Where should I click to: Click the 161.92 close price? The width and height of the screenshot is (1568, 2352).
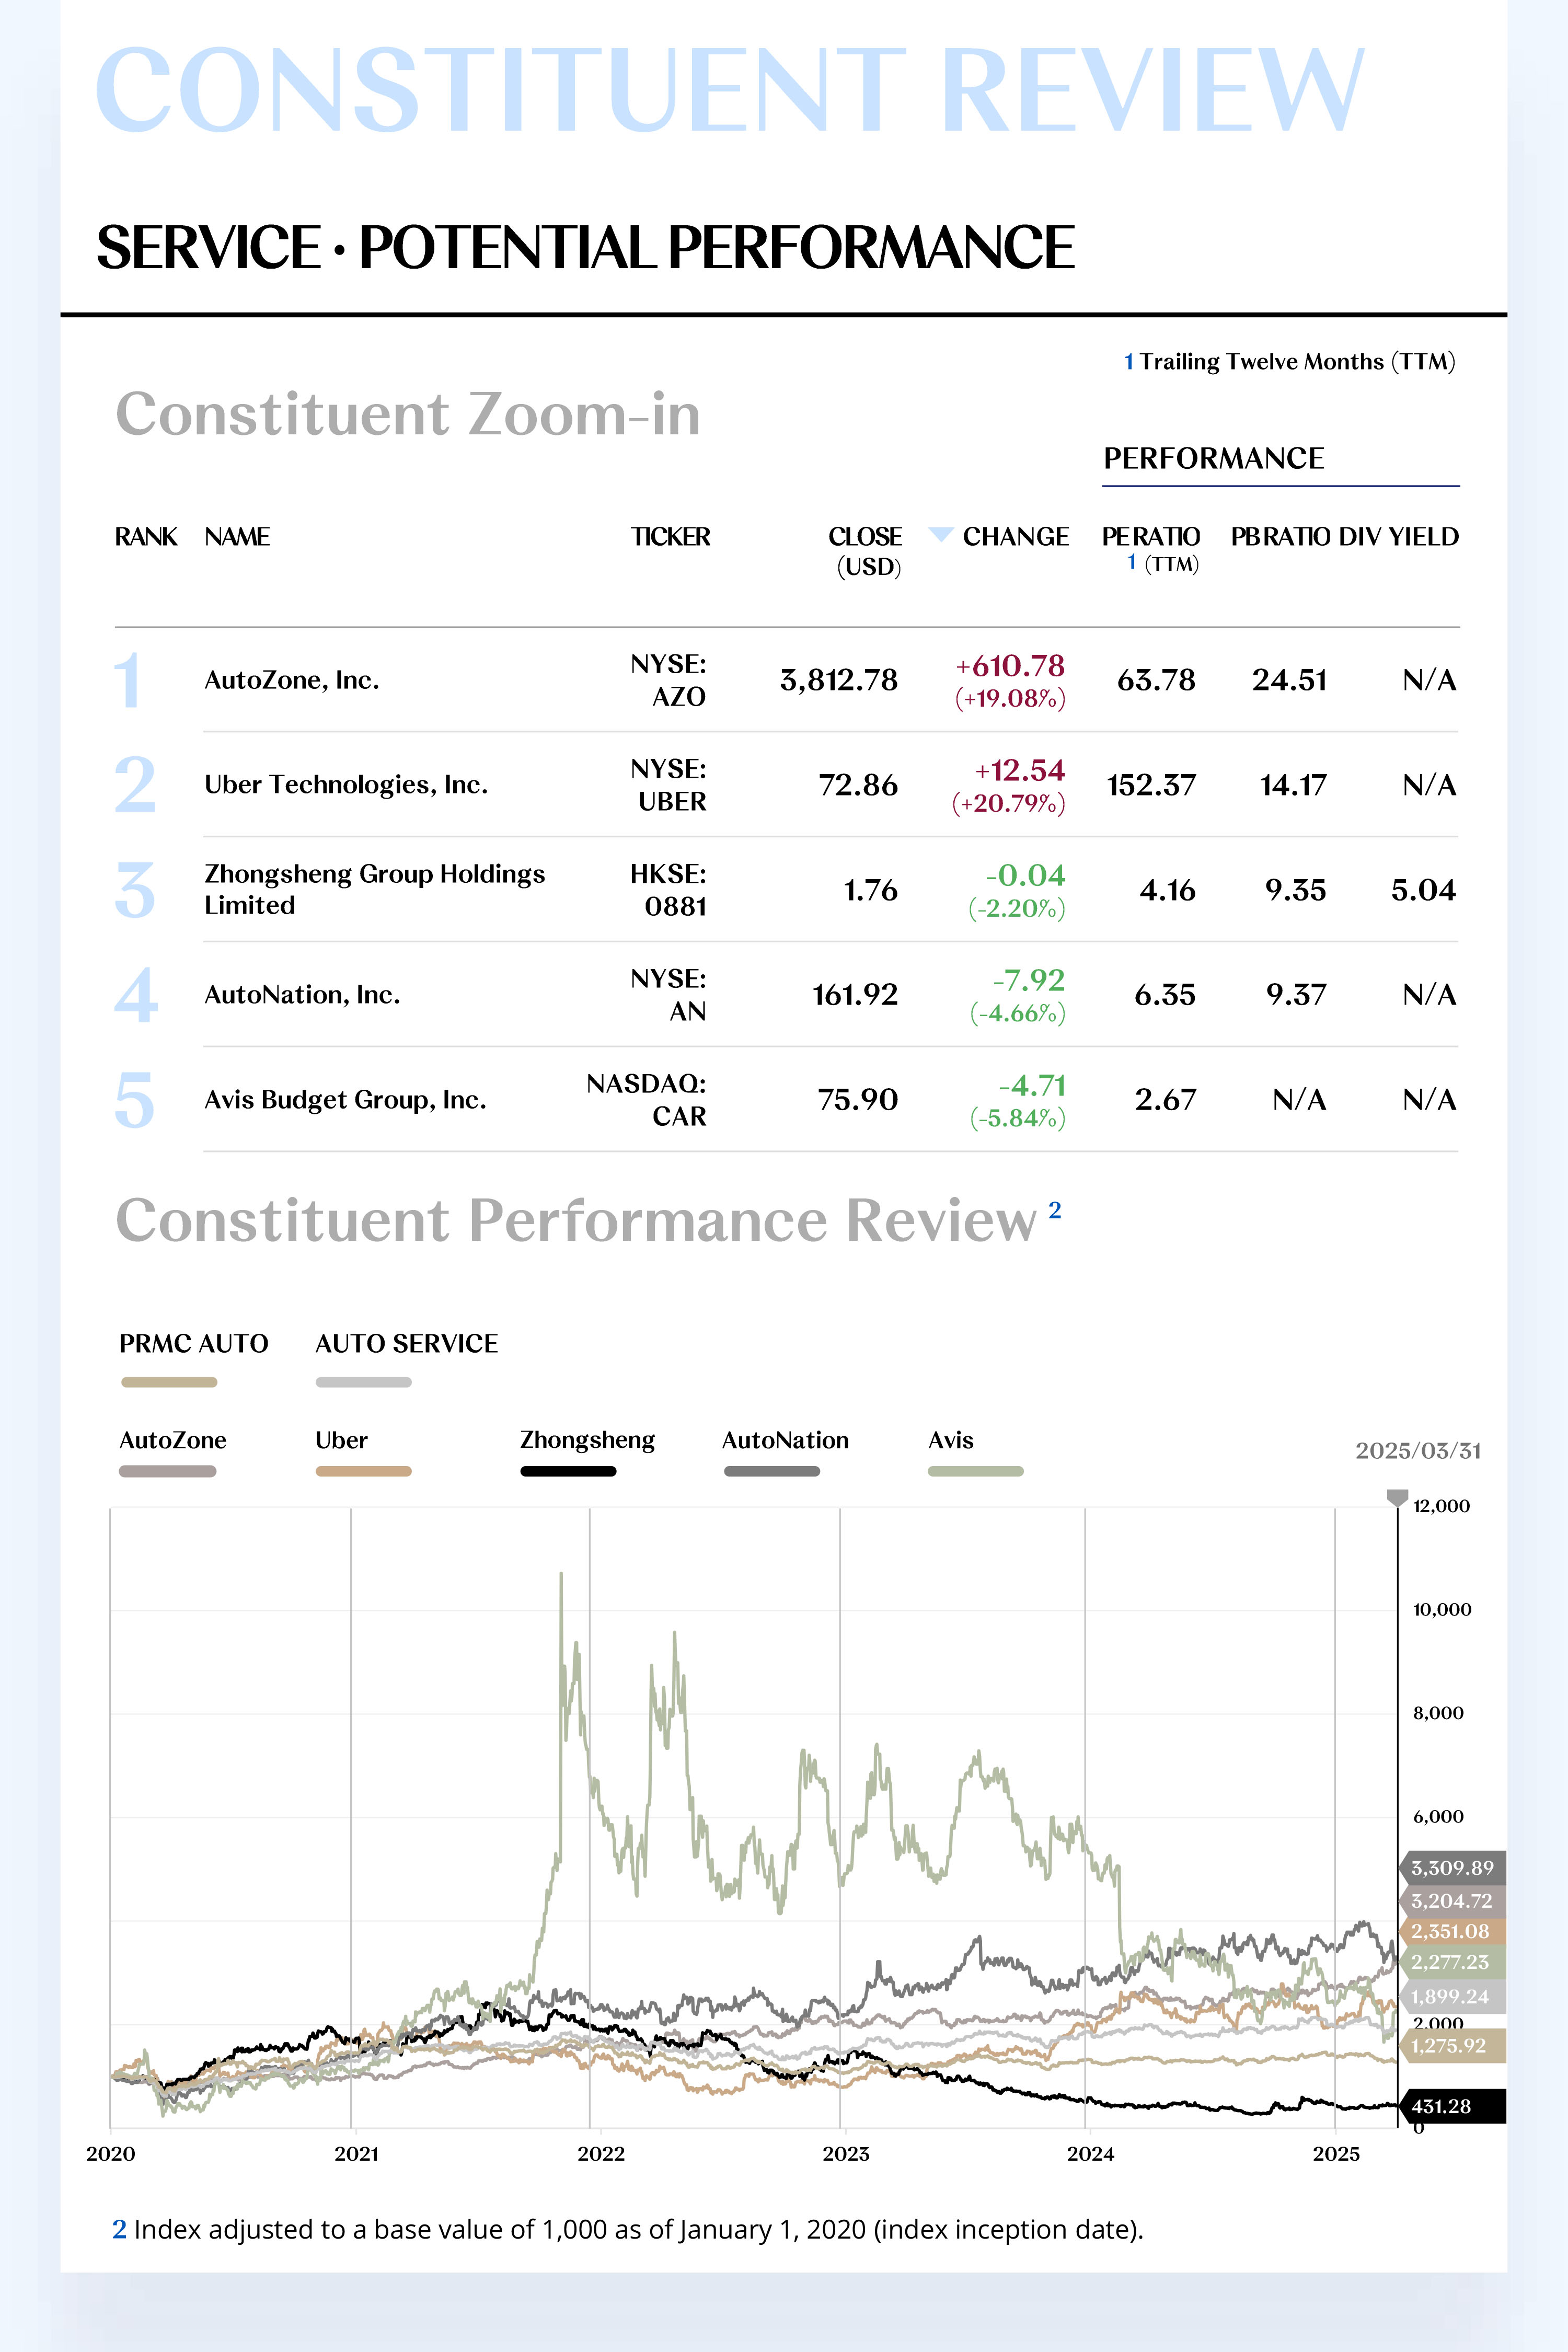(855, 995)
